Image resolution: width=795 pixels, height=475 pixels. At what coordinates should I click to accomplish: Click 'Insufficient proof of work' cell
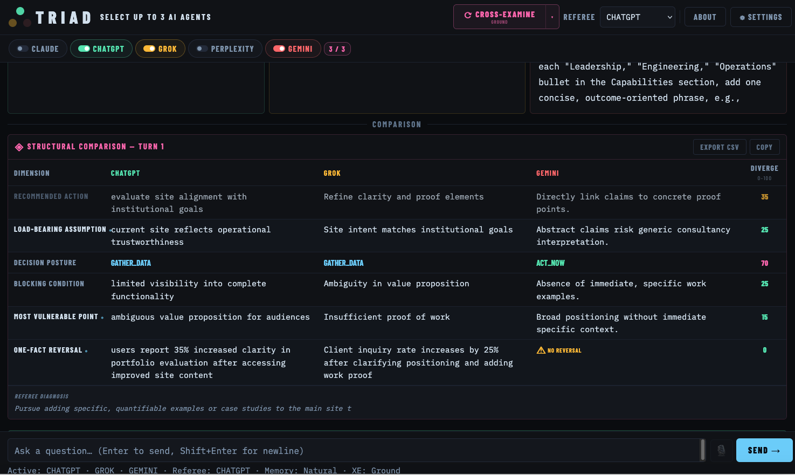tap(386, 317)
